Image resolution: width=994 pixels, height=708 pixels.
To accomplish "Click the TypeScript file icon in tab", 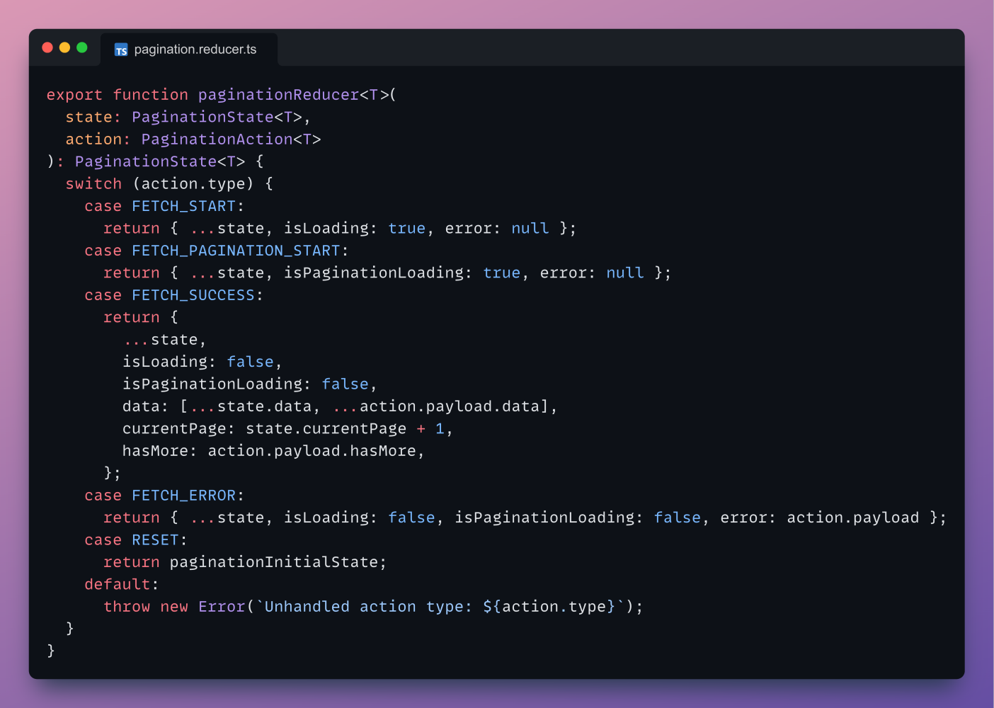I will point(121,50).
